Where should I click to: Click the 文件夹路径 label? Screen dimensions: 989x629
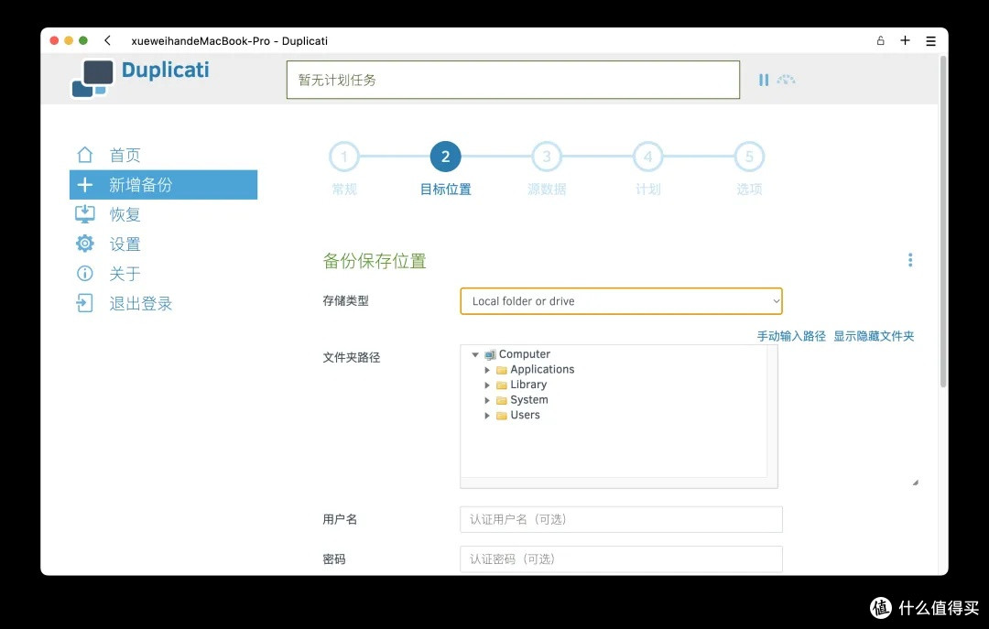[x=352, y=357]
